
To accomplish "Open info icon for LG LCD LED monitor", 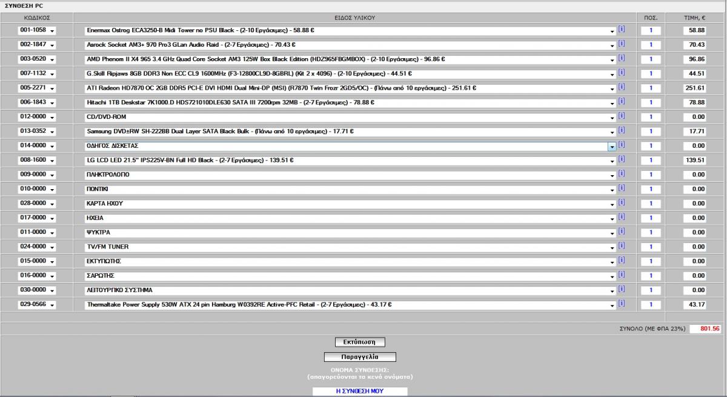I will (x=621, y=160).
